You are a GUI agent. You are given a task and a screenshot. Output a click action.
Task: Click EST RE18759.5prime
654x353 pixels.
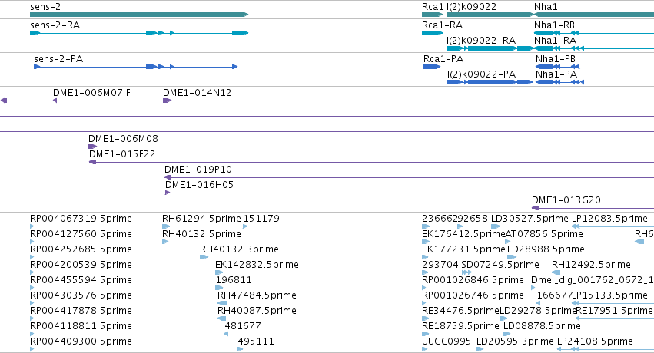click(460, 326)
